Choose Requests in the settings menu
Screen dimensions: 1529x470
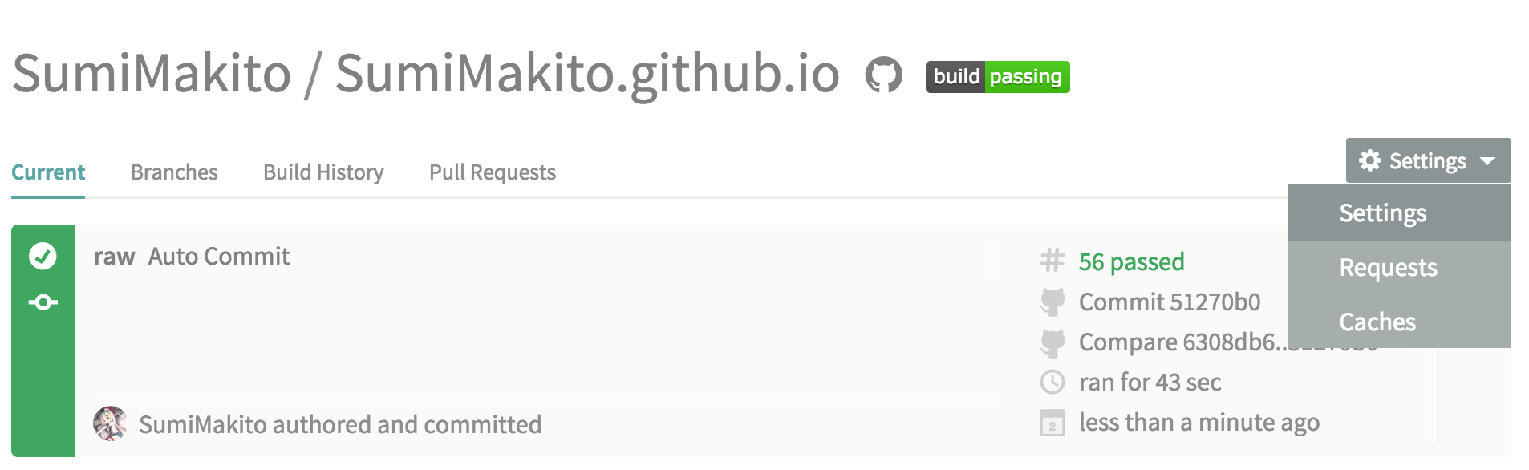(x=1388, y=268)
